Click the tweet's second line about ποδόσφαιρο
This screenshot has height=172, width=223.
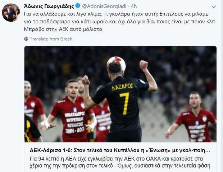[119, 22]
